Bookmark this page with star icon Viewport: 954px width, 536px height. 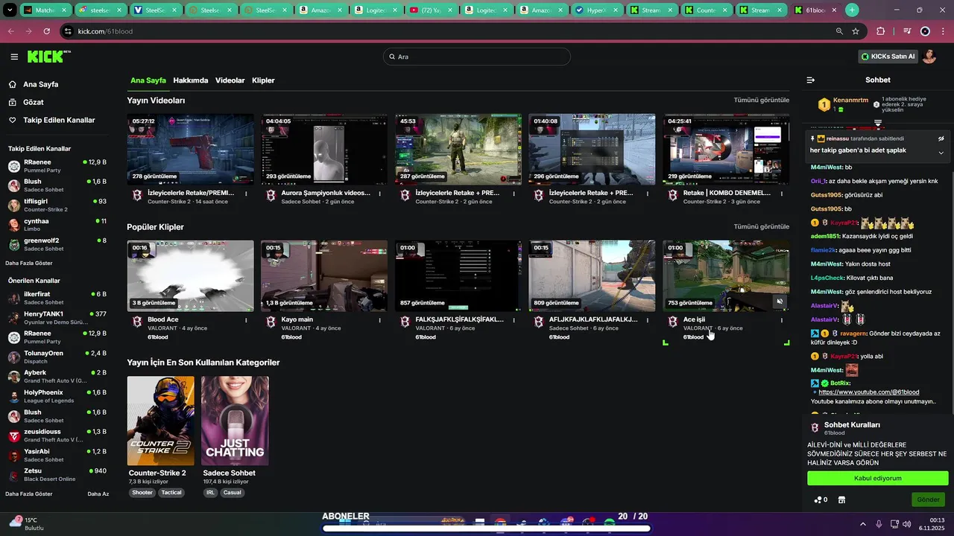(x=856, y=31)
